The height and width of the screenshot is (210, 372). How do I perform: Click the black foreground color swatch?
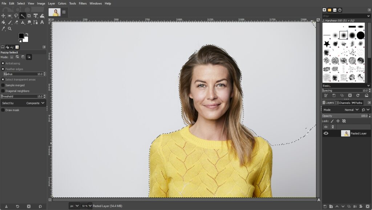(x=21, y=36)
